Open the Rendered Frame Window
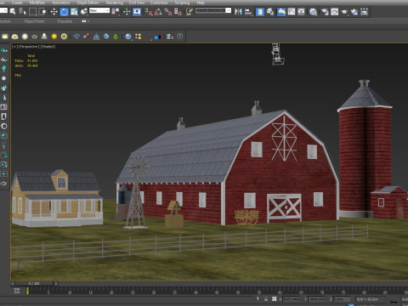This screenshot has width=408, height=306. 335,12
